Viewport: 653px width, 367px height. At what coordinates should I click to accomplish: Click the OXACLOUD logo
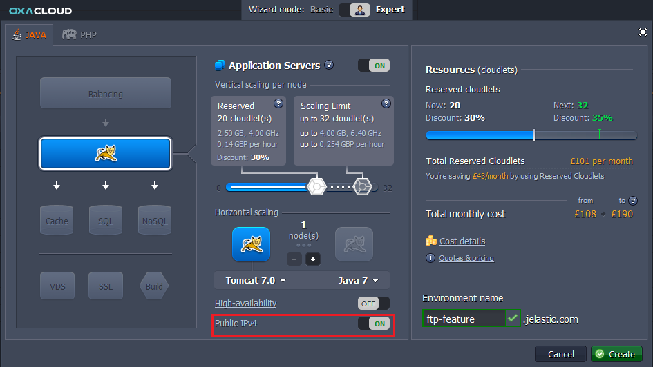tap(40, 10)
